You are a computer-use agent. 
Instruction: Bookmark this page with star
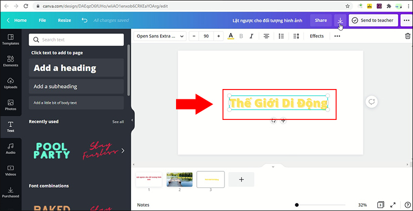[347, 6]
